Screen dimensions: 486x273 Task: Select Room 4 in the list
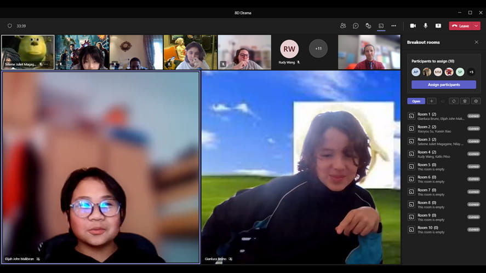pos(444,154)
